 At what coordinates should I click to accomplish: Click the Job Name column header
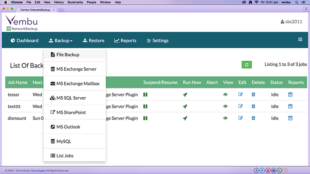(x=17, y=83)
